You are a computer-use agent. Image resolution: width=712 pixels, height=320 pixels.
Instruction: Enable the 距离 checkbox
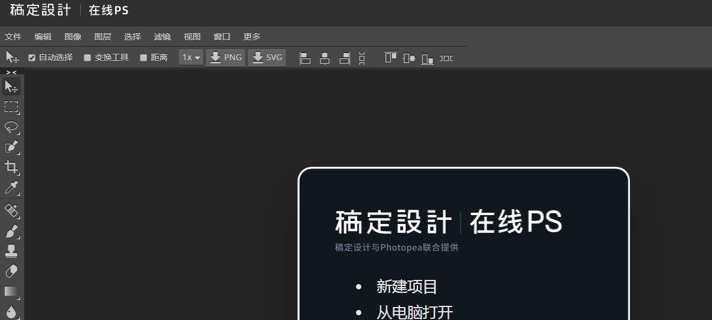[x=143, y=58]
